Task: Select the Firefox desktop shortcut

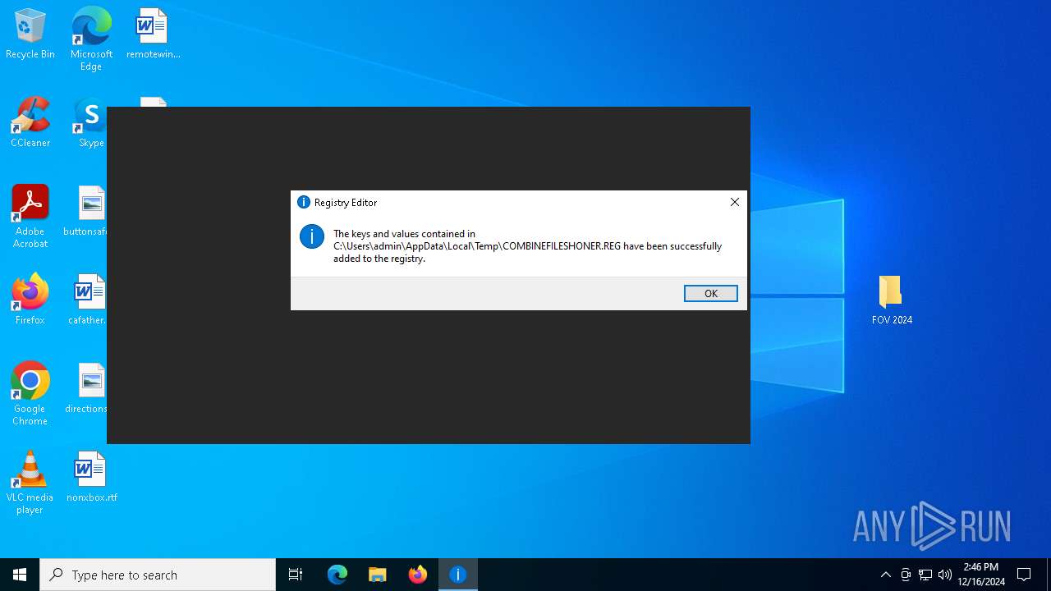Action: tap(30, 300)
